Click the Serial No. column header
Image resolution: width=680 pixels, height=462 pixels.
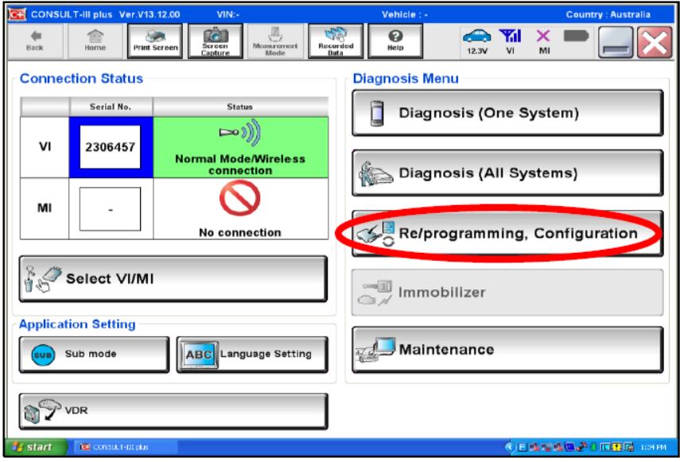[x=111, y=107]
